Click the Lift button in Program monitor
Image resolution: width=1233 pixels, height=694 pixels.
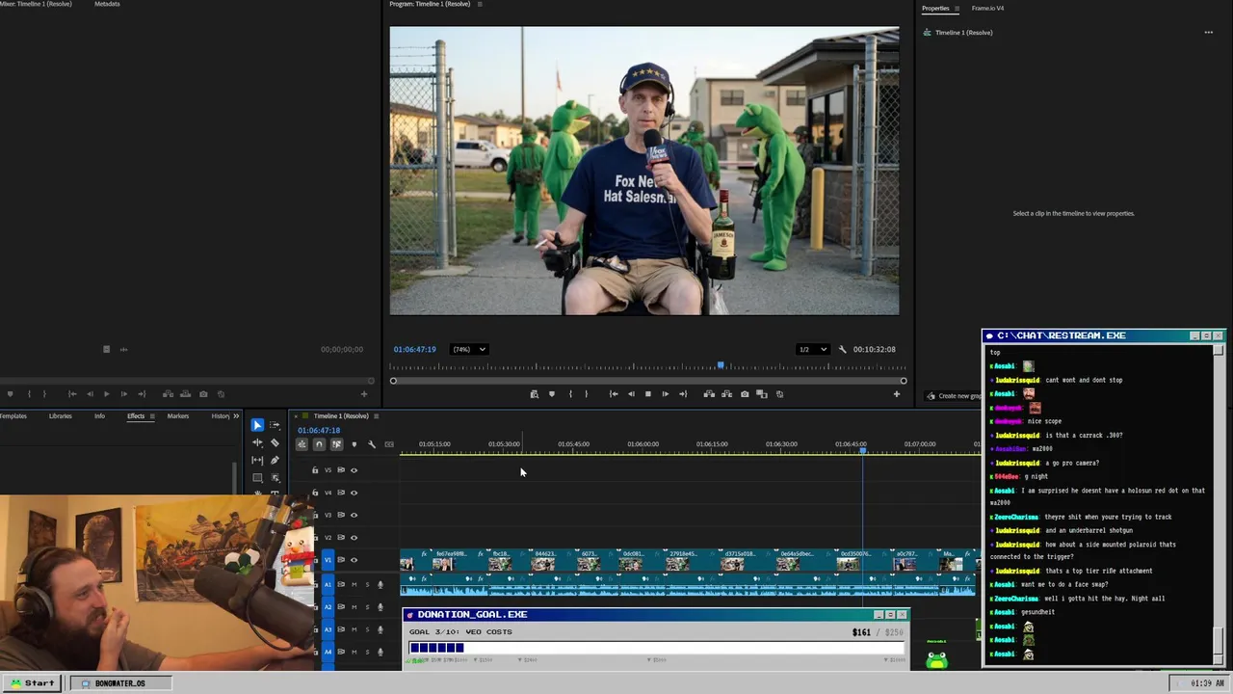(x=709, y=393)
